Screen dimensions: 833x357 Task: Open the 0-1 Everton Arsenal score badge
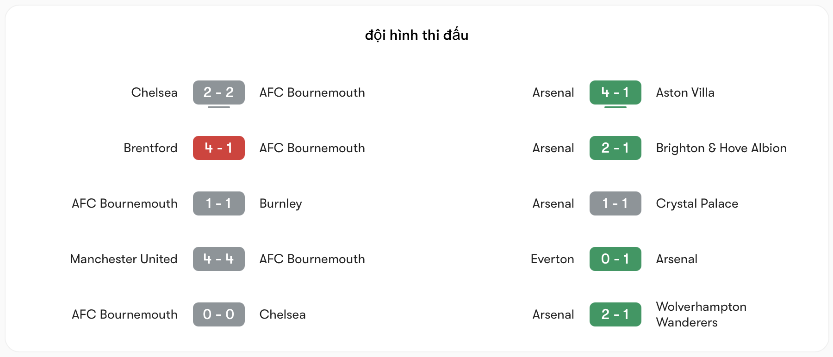615,259
